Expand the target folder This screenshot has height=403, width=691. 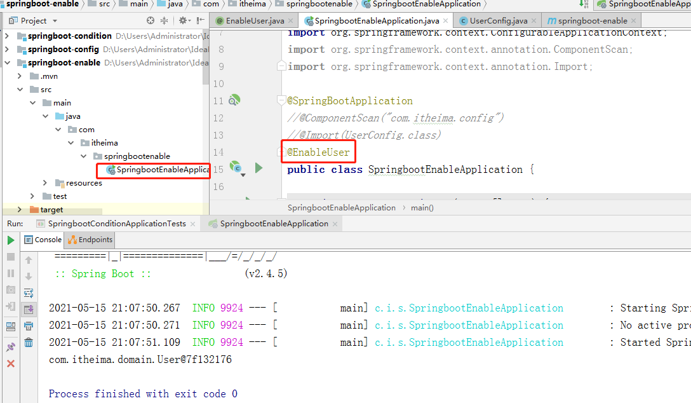(x=20, y=209)
